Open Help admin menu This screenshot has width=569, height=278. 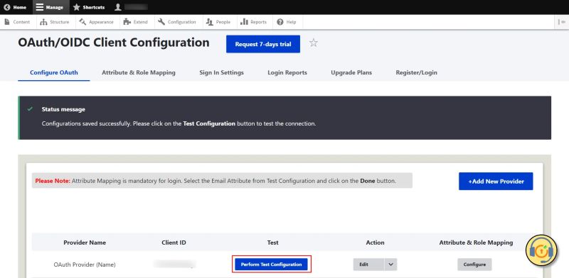click(287, 22)
